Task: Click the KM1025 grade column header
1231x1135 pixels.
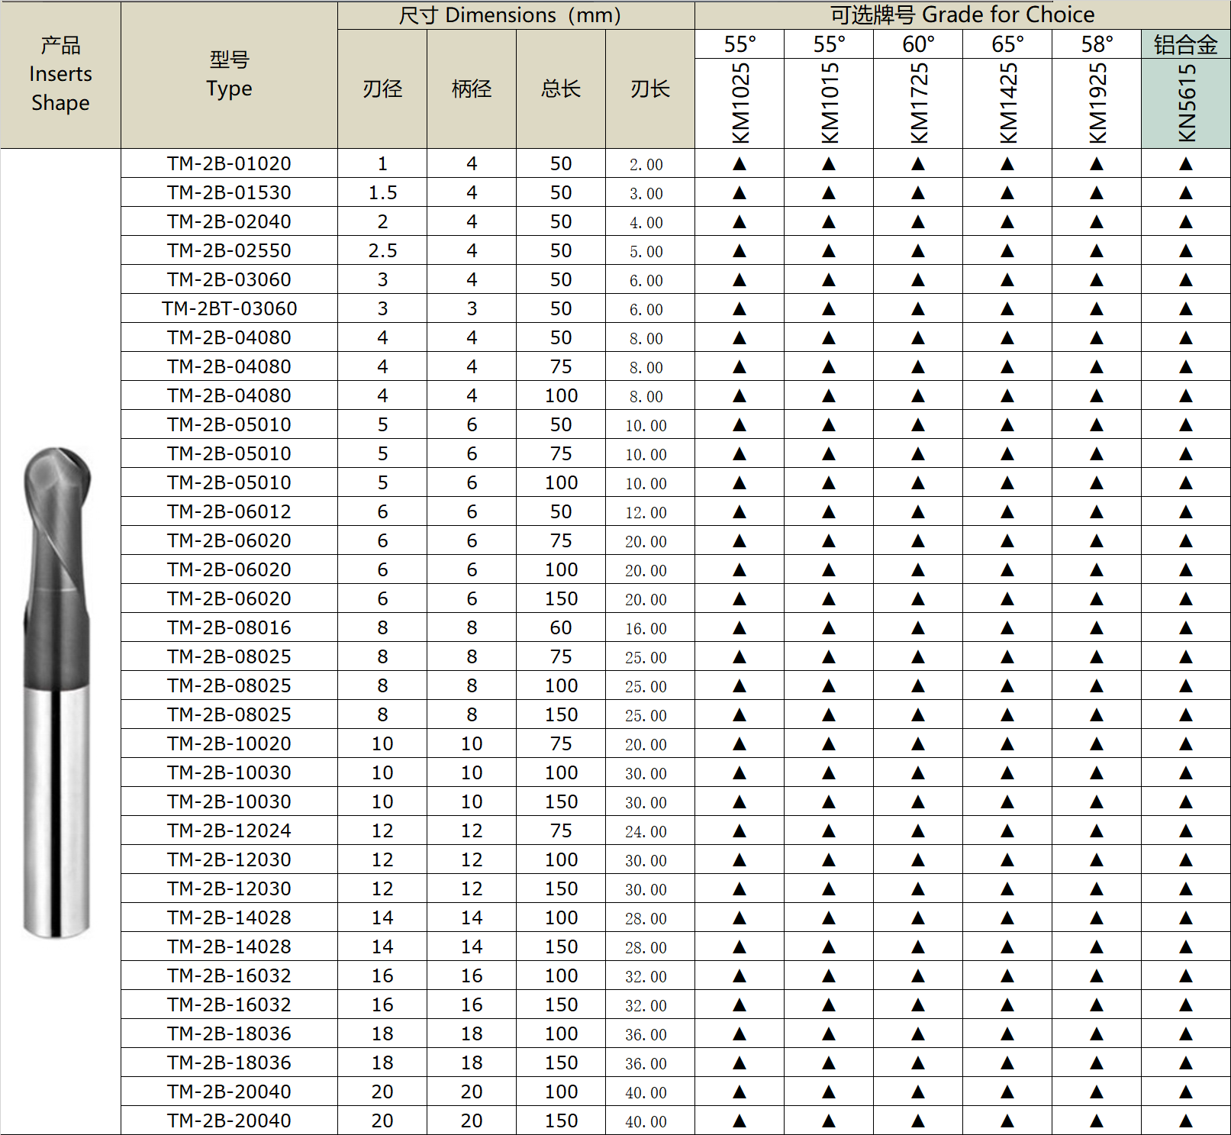Action: [740, 103]
